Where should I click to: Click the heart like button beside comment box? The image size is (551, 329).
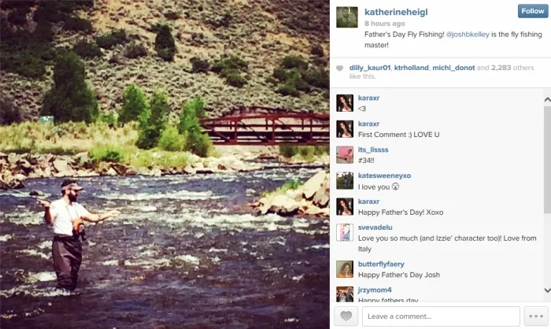[x=346, y=316]
